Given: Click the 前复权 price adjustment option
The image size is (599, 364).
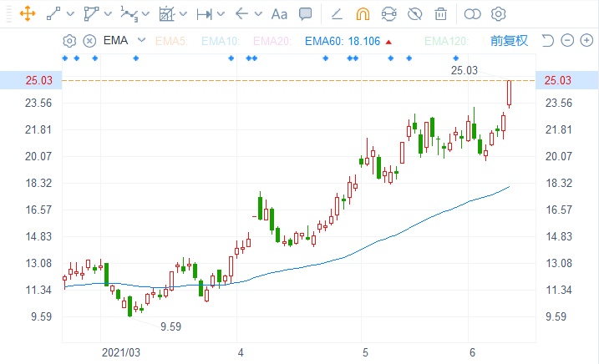Looking at the screenshot, I should (x=509, y=41).
